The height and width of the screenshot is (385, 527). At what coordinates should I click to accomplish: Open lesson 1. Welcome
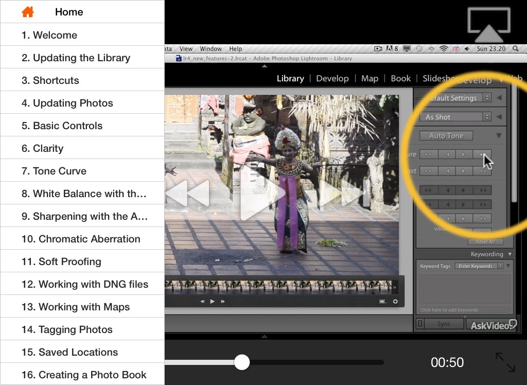tap(82, 34)
